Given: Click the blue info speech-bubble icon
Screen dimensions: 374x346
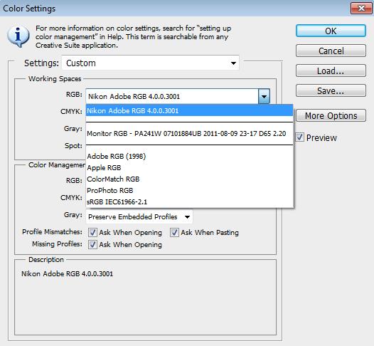Looking at the screenshot, I should [18, 36].
